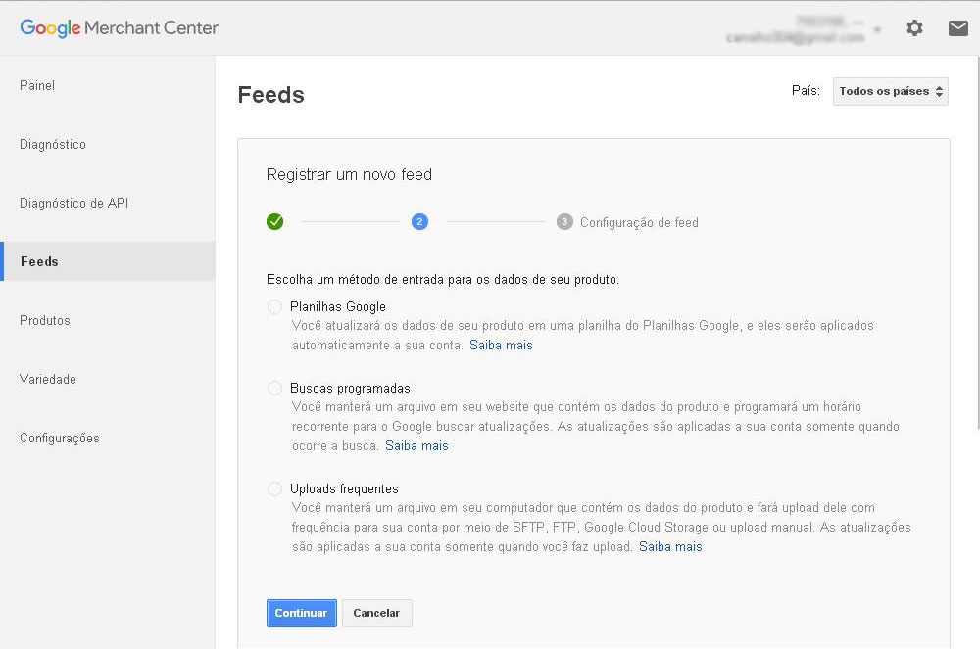Viewport: 980px width, 649px height.
Task: Go to Diagnóstico in the sidebar
Action: [53, 145]
